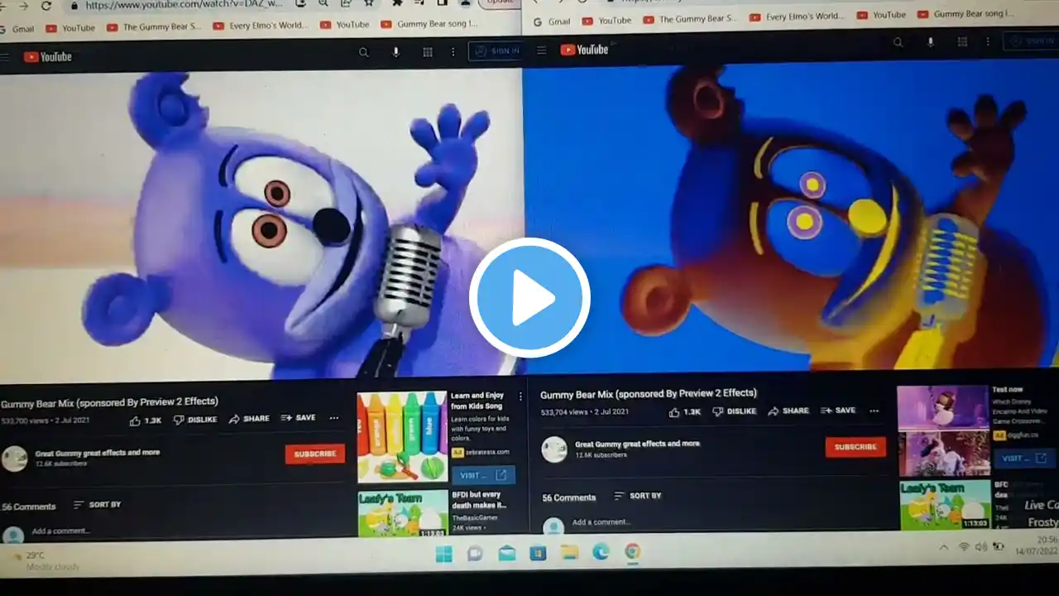The width and height of the screenshot is (1059, 596).
Task: Start voice search in the right window
Action: pos(930,42)
